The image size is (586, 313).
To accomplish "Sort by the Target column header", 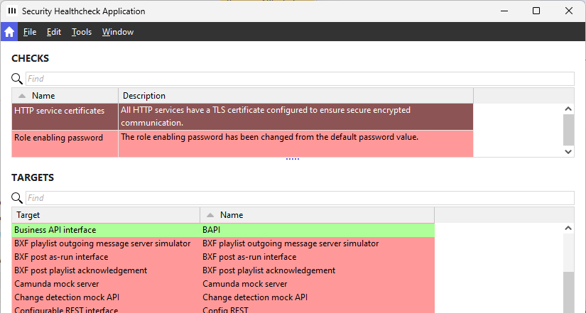I will [x=107, y=214].
